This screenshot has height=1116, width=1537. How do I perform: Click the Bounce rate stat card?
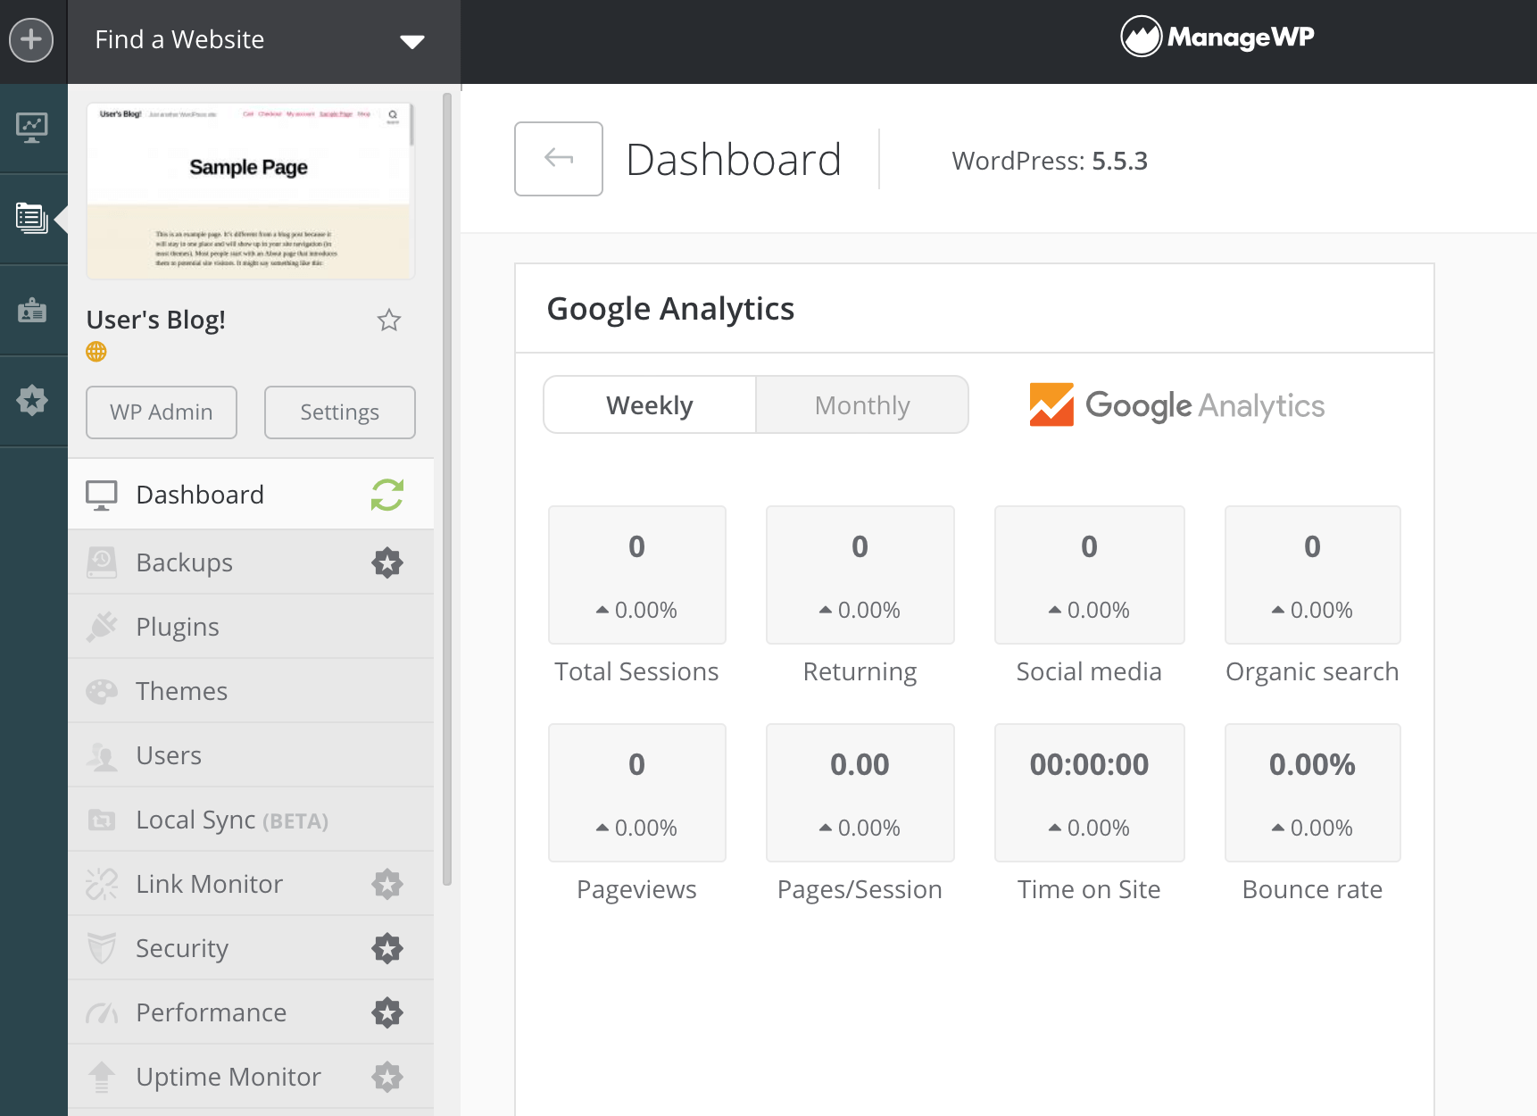1313,793
